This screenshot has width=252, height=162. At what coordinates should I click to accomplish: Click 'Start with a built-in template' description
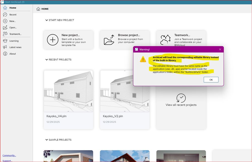74,42
